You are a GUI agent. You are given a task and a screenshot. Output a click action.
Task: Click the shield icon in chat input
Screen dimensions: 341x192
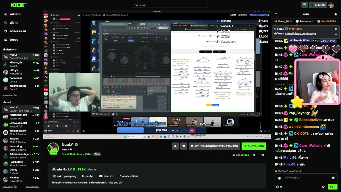pos(279,178)
